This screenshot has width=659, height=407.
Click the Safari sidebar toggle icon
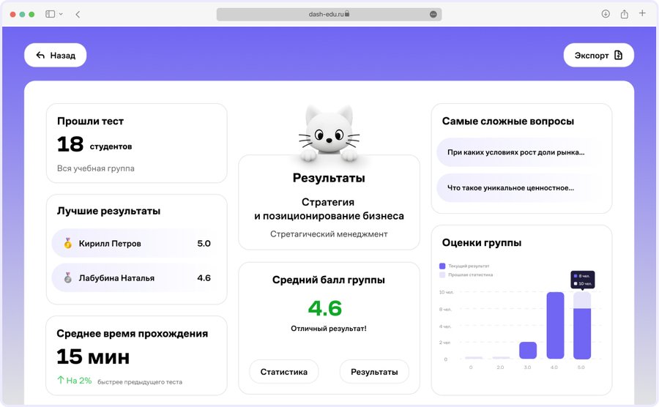pyautogui.click(x=50, y=14)
